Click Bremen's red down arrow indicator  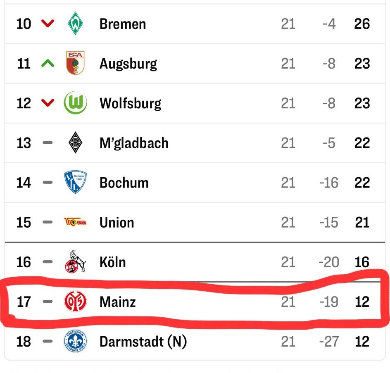pyautogui.click(x=48, y=24)
